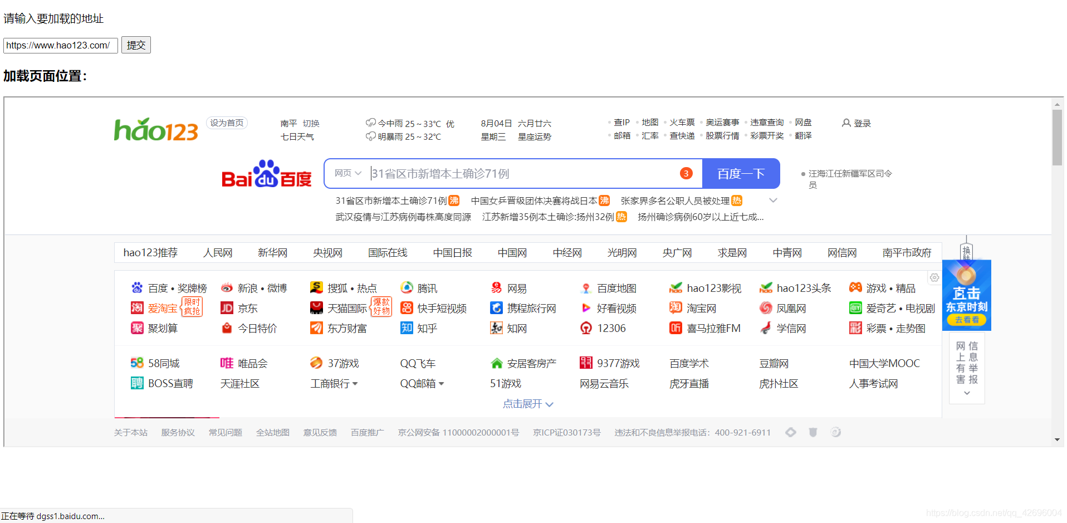This screenshot has height=523, width=1067.
Task: Select the 新华网 tab
Action: pyautogui.click(x=273, y=253)
